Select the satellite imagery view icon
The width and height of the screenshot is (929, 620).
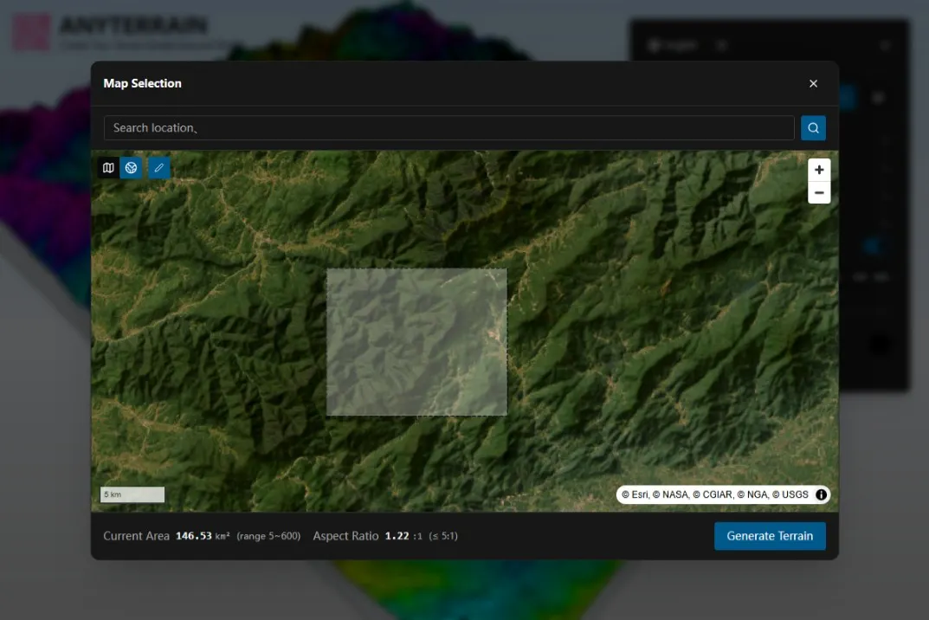(x=131, y=168)
